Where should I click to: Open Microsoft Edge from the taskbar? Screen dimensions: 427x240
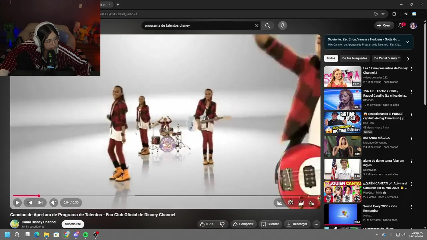point(37,235)
